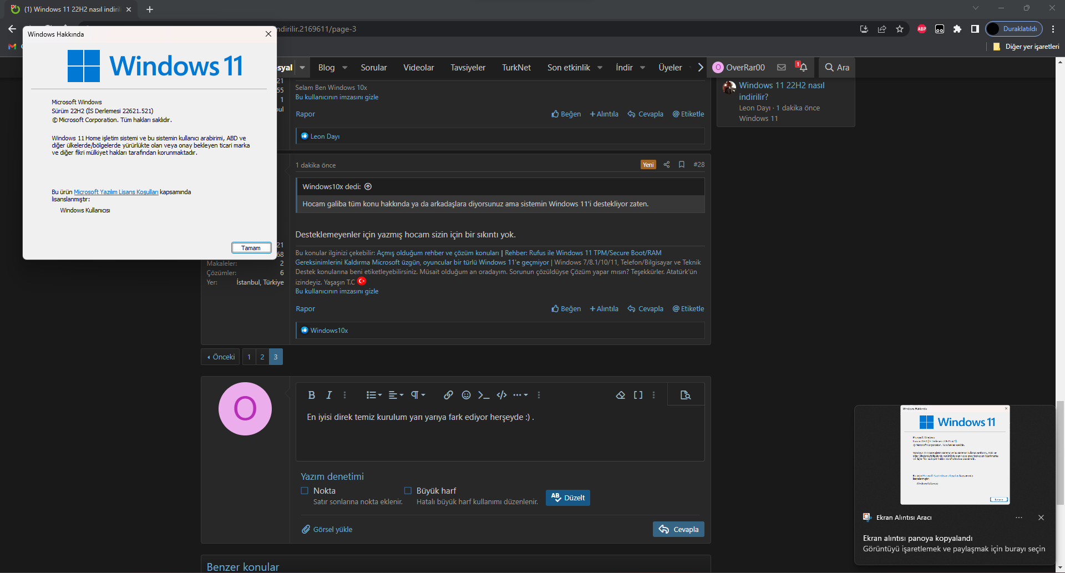The width and height of the screenshot is (1065, 573).
Task: Open the list formatting dropdown
Action: point(374,395)
